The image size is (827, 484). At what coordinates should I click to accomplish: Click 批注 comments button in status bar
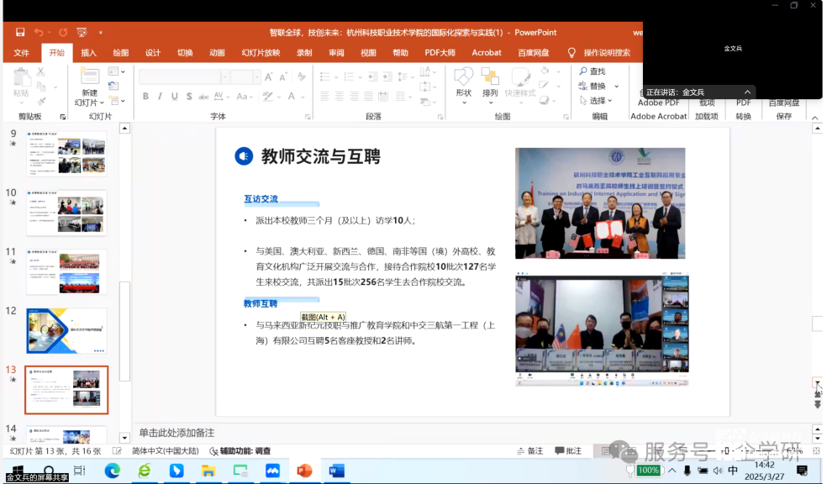click(568, 451)
